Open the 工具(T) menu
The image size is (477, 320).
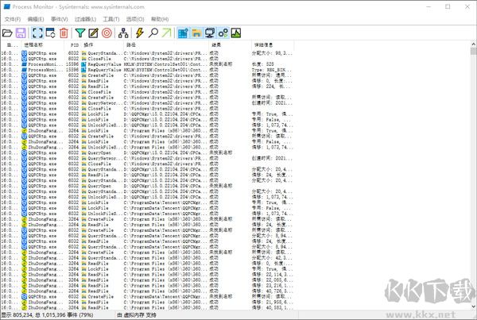pos(111,19)
